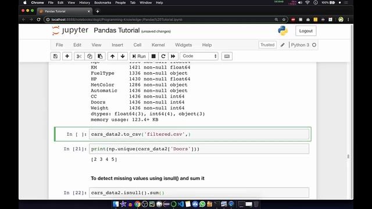Open Chrome from the Dock

click(137, 204)
